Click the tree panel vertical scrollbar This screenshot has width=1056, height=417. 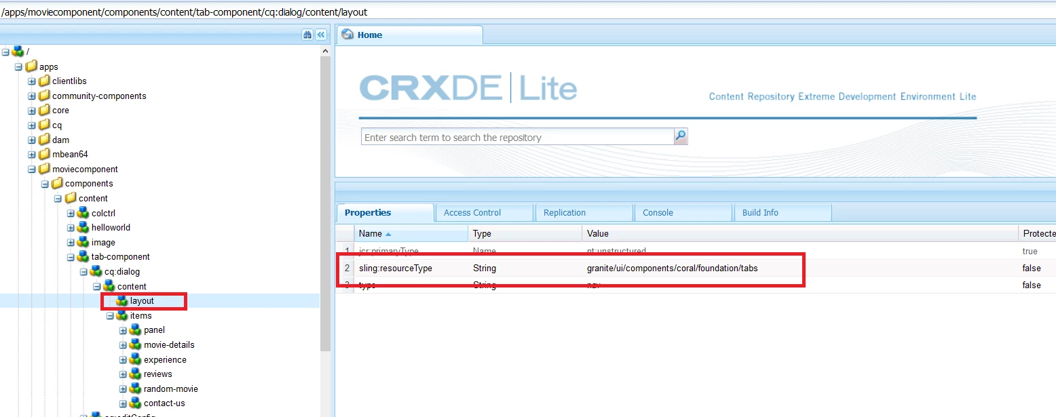[325, 203]
